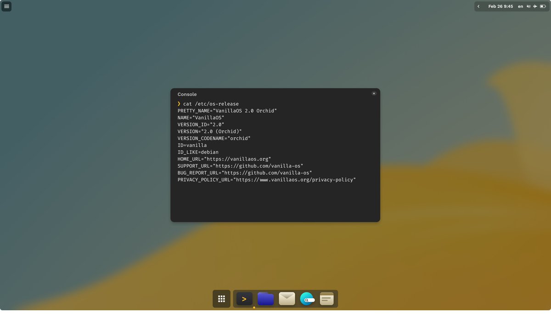Open the app grid launcher
Viewport: 551px width, 314px height.
[221, 299]
